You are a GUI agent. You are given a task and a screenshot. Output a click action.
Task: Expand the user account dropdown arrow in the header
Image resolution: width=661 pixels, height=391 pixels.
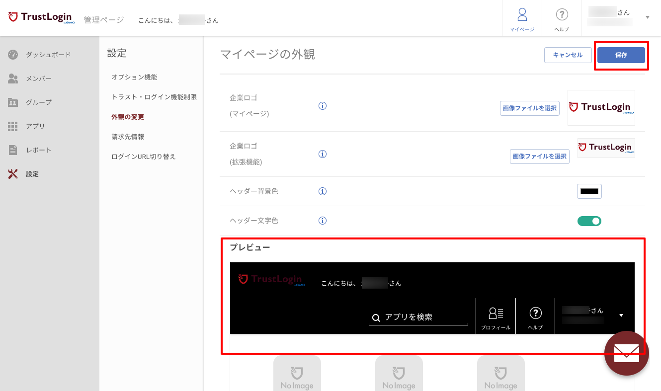pyautogui.click(x=648, y=17)
